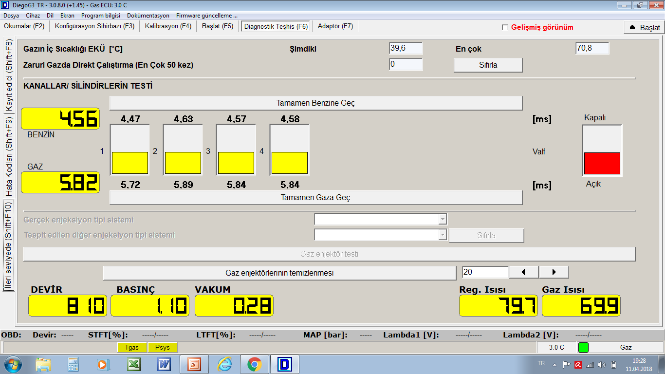The width and height of the screenshot is (665, 374).
Task: Switch to Kalibrasyon (F4) tab
Action: pos(168,26)
